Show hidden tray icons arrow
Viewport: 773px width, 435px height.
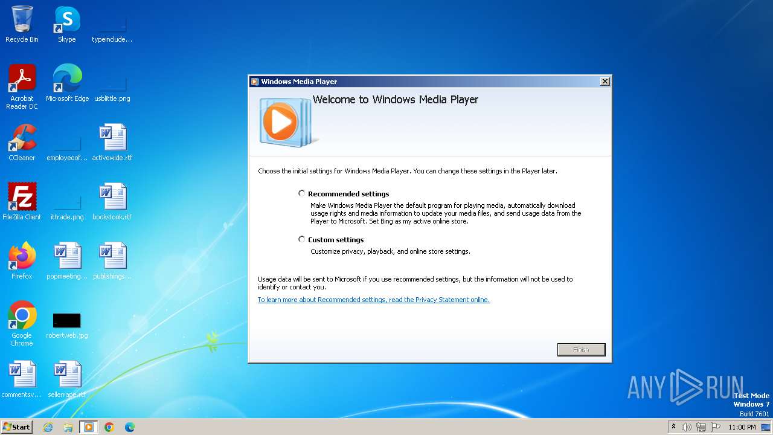coord(673,427)
